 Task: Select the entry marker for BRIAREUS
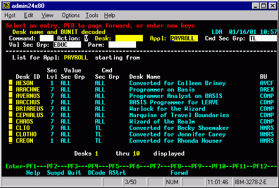11,108
